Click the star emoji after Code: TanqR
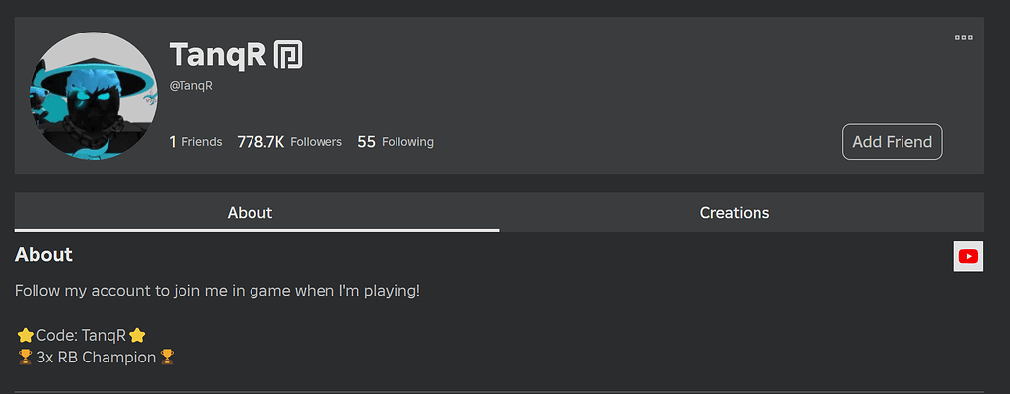This screenshot has height=394, width=1010. point(137,336)
